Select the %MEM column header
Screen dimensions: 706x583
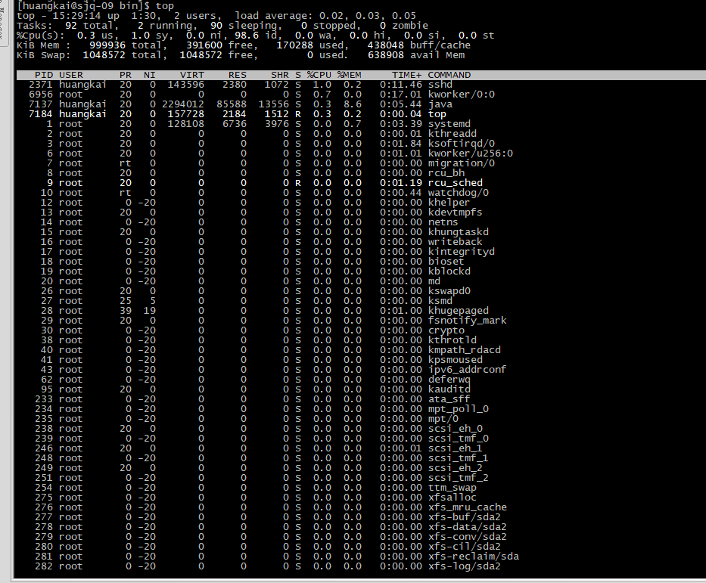click(x=350, y=75)
